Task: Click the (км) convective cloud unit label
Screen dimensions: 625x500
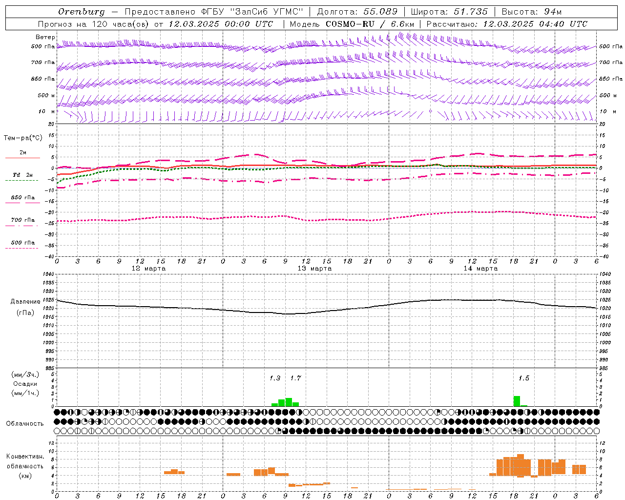Action: click(25, 476)
